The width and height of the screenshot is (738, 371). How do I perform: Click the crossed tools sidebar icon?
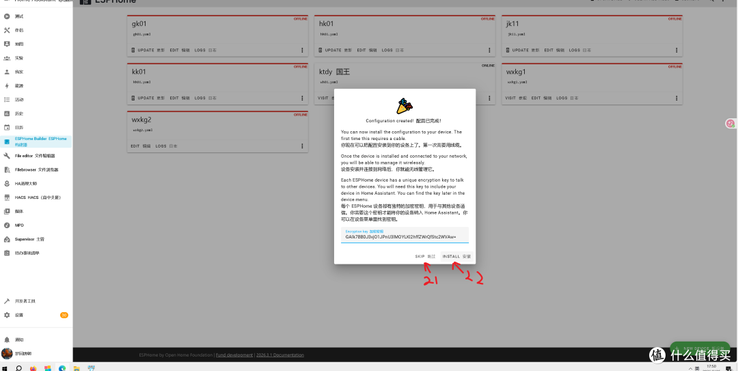coord(7,30)
